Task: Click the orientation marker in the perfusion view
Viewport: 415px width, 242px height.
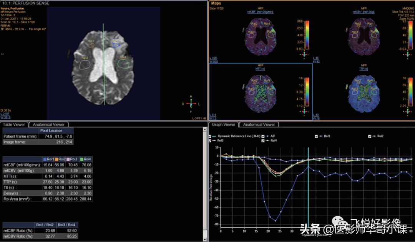Action: coord(191,104)
